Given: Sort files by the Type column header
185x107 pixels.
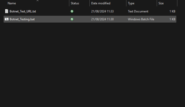Looking at the screenshot, I should click(131, 3).
